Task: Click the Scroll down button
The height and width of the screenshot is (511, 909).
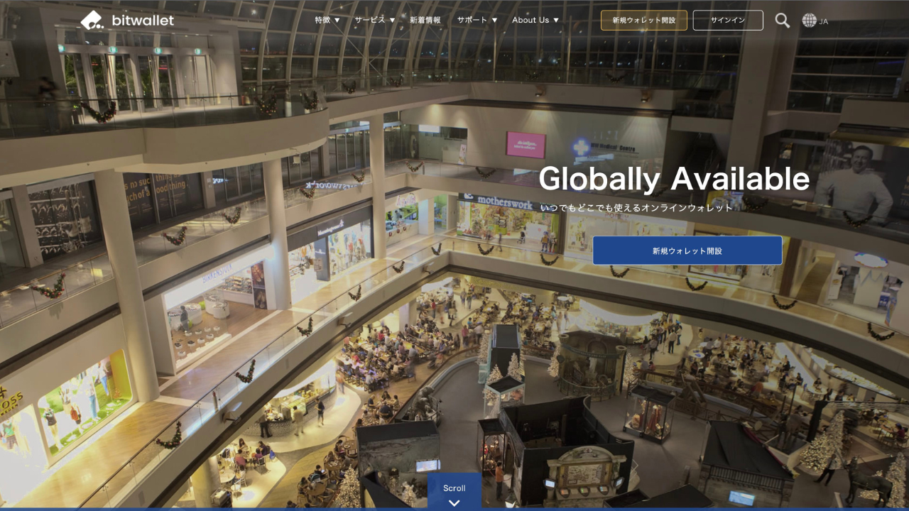Action: pyautogui.click(x=454, y=492)
